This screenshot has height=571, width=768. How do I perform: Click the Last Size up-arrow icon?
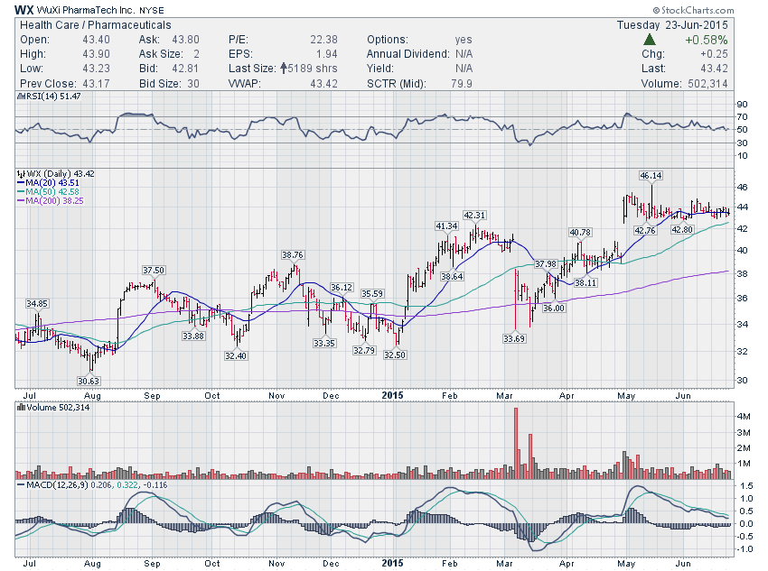283,69
